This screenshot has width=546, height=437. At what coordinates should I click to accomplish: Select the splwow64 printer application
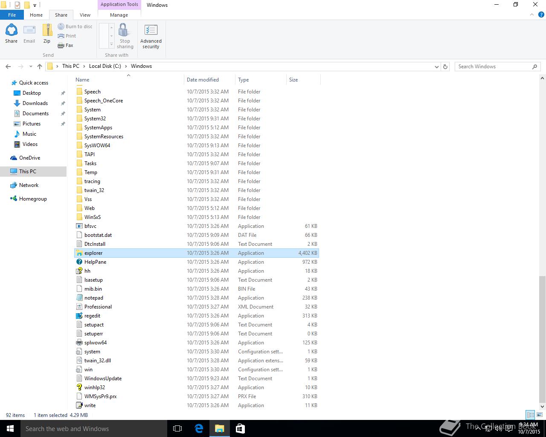tap(197, 343)
